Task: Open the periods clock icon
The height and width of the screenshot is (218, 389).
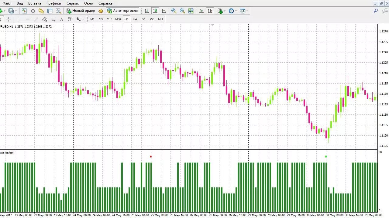Action: [x=231, y=11]
